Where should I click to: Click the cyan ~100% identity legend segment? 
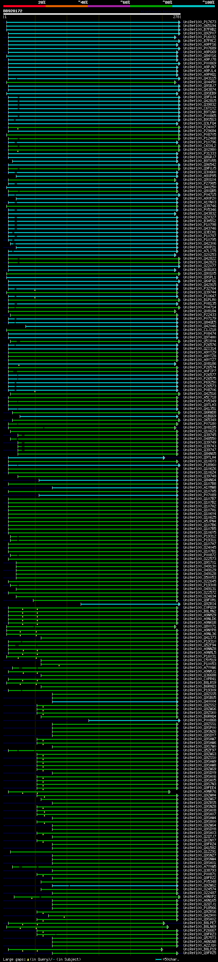tap(193, 6)
